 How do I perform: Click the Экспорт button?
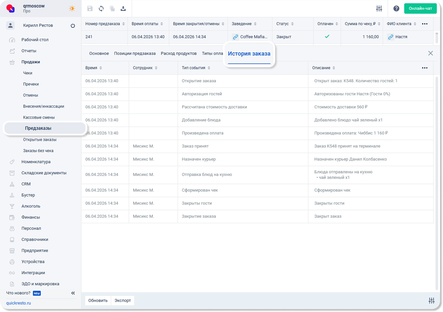[123, 301]
